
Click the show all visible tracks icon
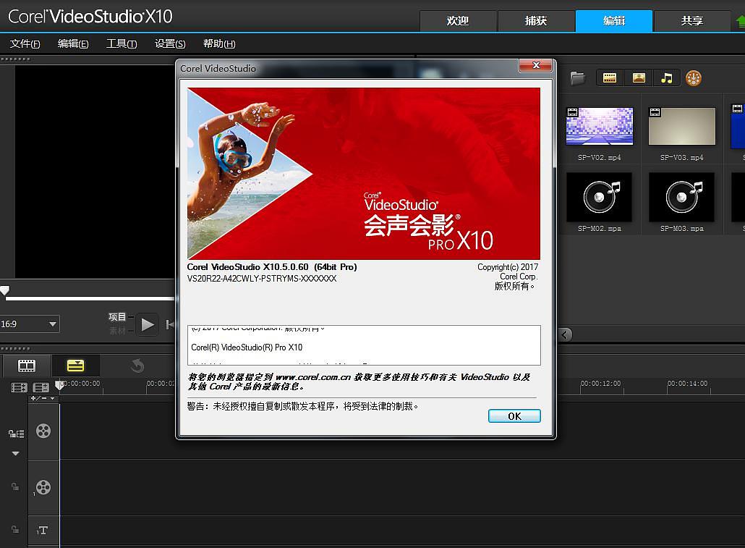(x=19, y=387)
